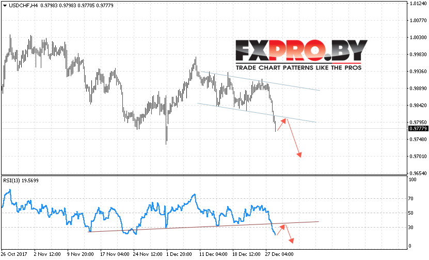Click the 1 Dec 20:00 time label
The height and width of the screenshot is (260, 429).
(x=179, y=254)
